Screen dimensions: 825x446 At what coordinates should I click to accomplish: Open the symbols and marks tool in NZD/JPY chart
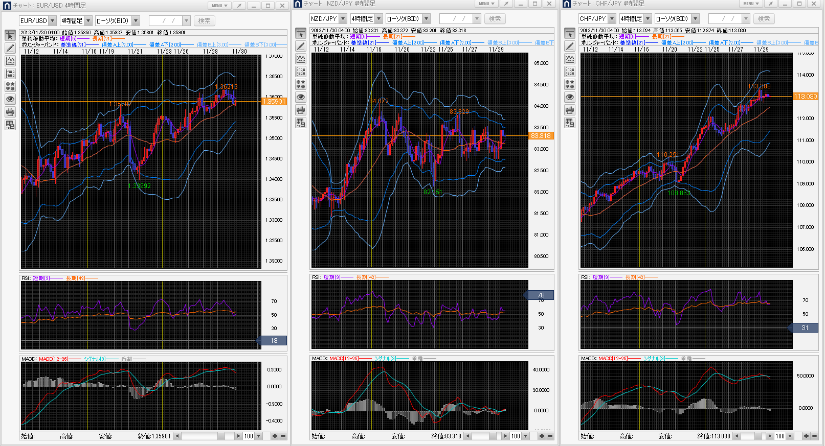301,84
